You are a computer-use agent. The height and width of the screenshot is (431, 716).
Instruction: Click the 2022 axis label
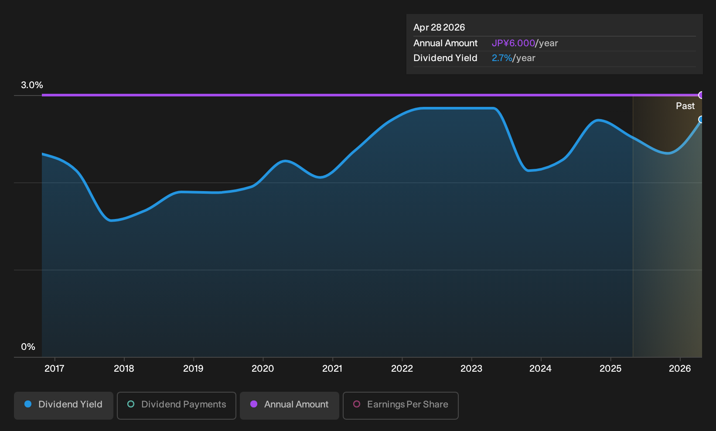tap(402, 369)
